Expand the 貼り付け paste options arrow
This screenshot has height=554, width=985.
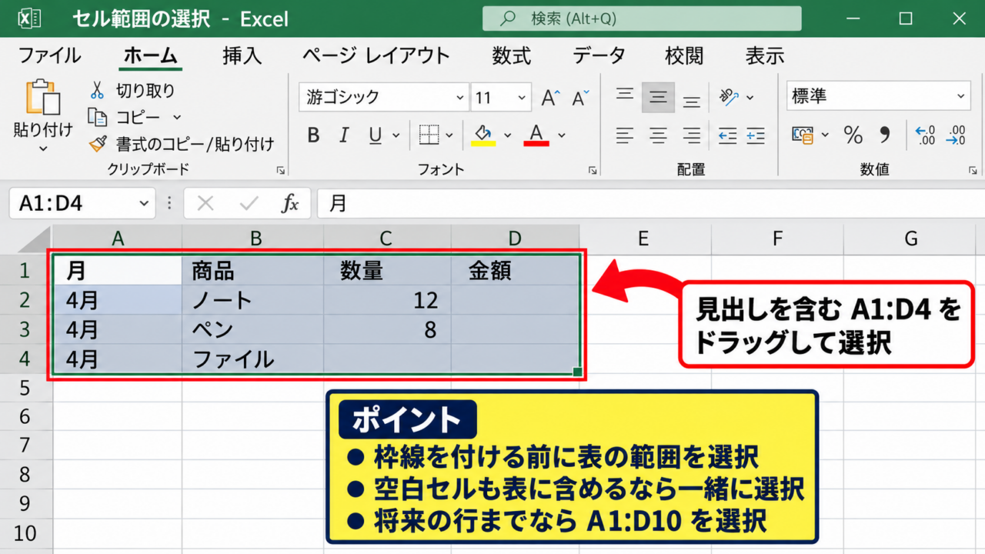[x=43, y=148]
